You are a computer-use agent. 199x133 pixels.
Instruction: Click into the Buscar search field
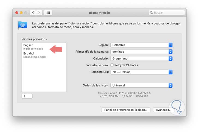167,13
